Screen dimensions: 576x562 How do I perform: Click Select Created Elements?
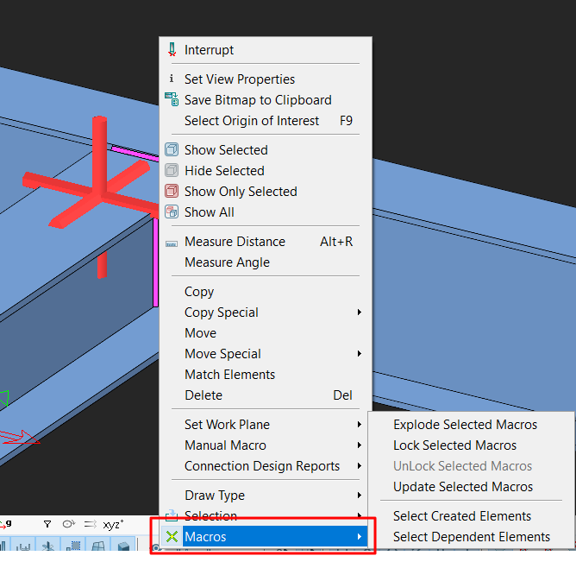[x=462, y=516]
